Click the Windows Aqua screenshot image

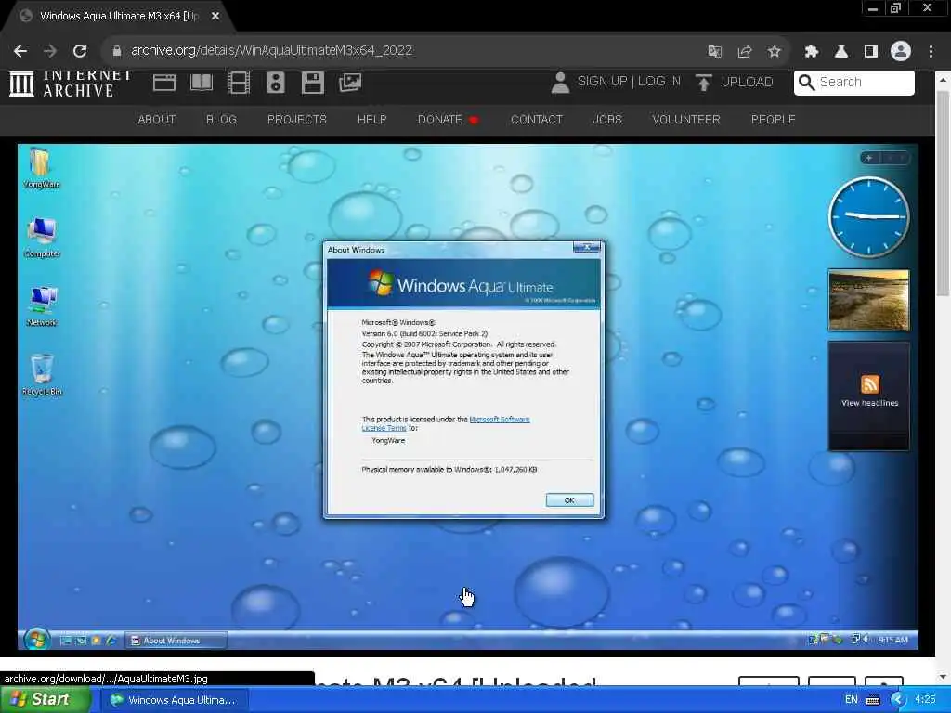coord(468,397)
